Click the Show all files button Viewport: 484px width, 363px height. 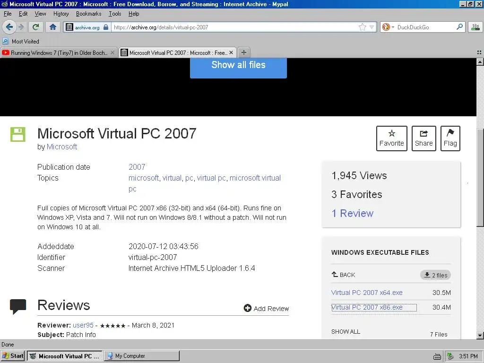pos(238,68)
